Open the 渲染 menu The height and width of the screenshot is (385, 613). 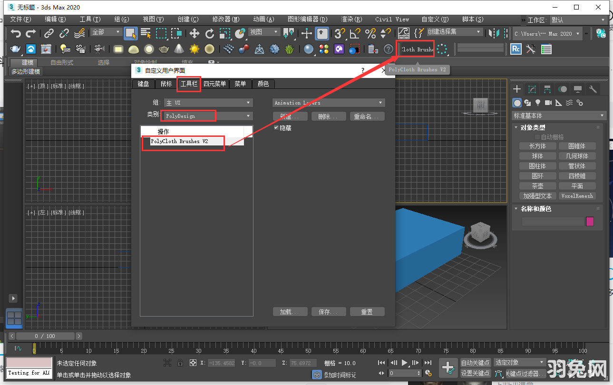tap(351, 19)
